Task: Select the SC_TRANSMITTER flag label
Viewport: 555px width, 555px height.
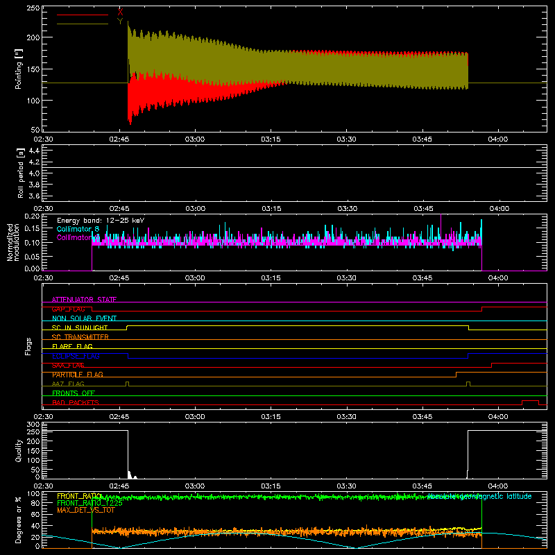Action: tap(80, 337)
